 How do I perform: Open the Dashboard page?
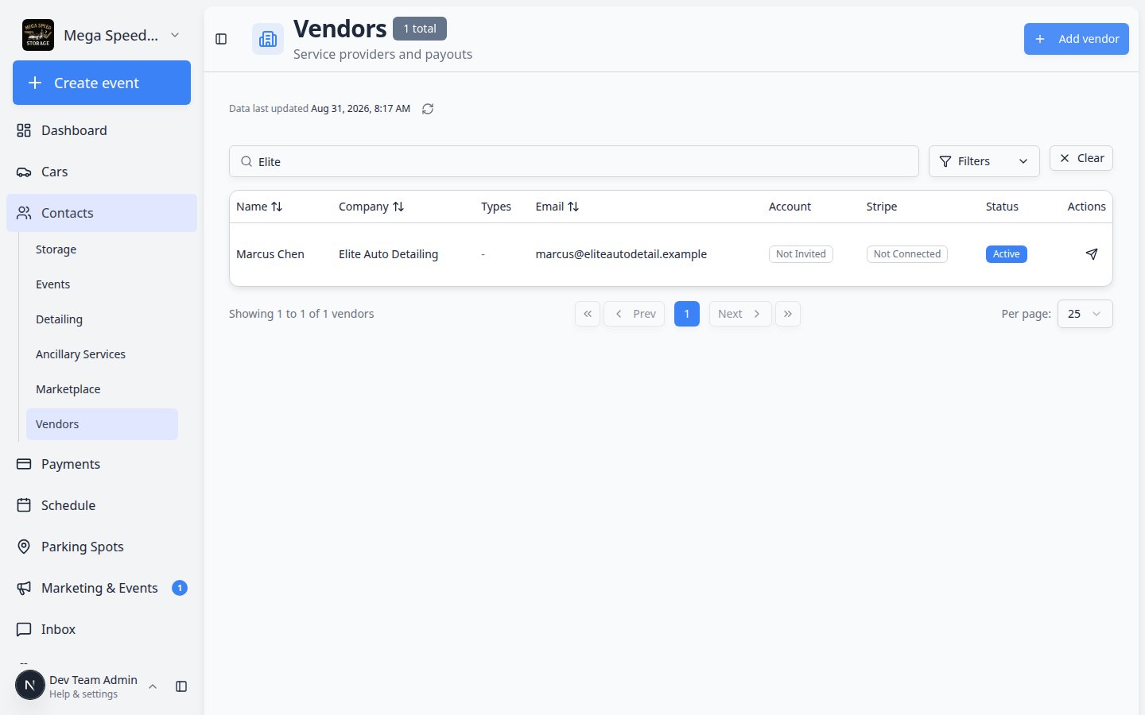(x=102, y=130)
